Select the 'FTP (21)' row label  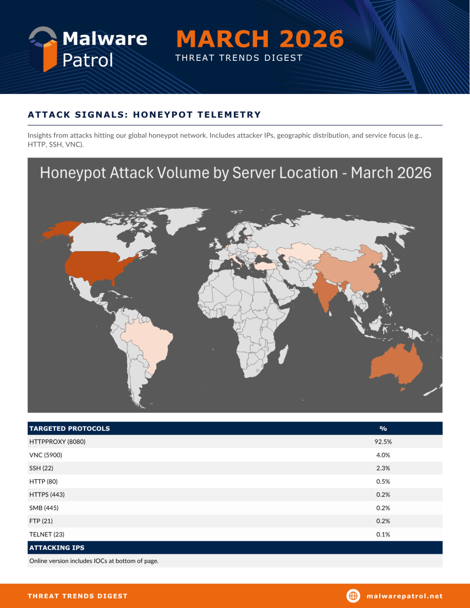click(41, 521)
